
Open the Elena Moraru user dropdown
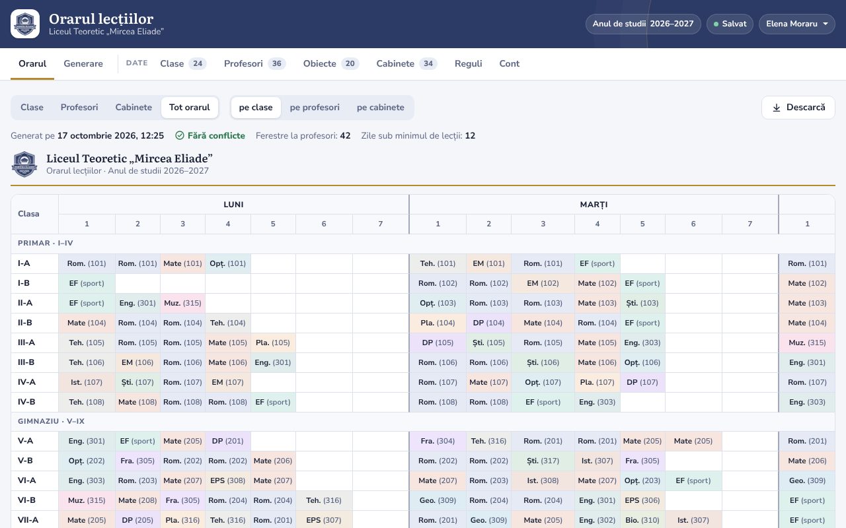[x=797, y=24]
